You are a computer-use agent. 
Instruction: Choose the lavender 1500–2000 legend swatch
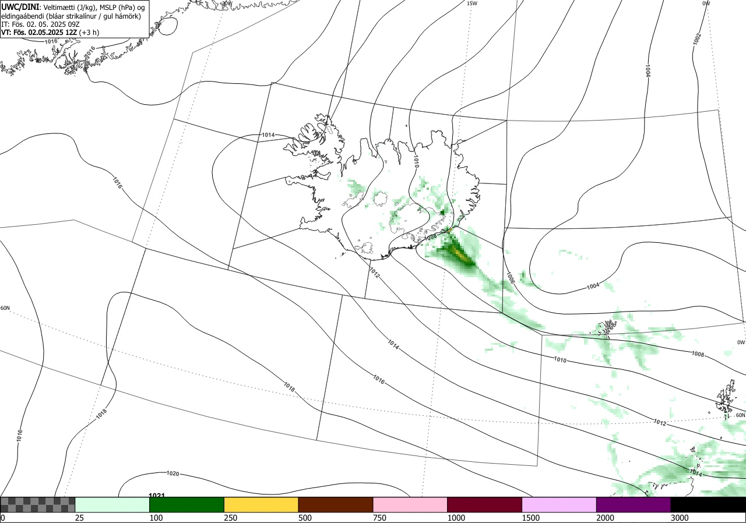coord(559,504)
